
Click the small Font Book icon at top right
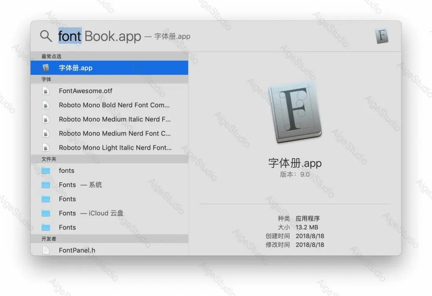coord(382,36)
